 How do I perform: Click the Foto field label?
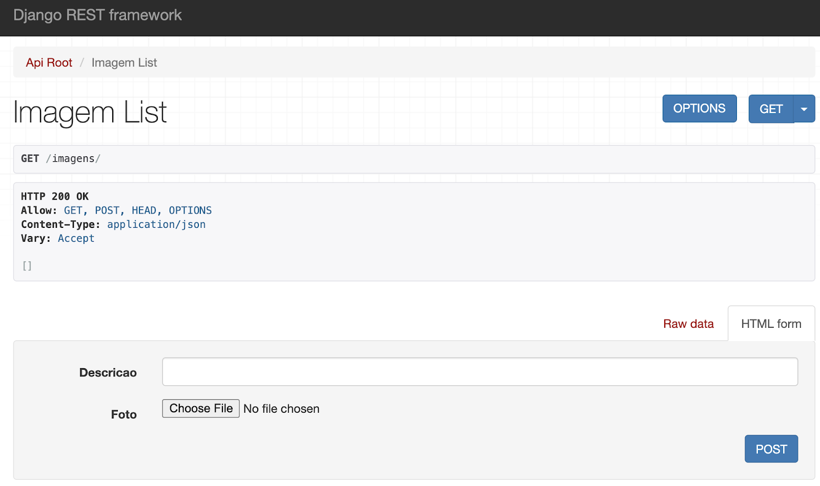click(124, 414)
